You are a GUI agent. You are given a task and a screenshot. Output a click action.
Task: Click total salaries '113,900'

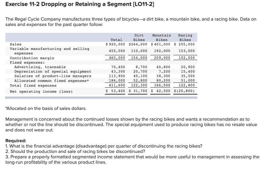point(117,76)
